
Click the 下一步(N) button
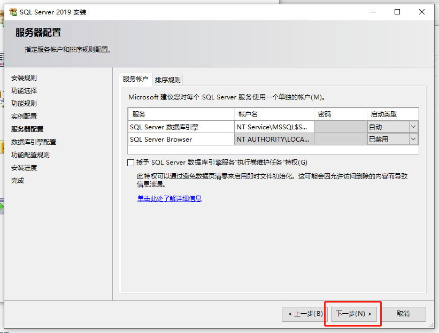coord(353,314)
